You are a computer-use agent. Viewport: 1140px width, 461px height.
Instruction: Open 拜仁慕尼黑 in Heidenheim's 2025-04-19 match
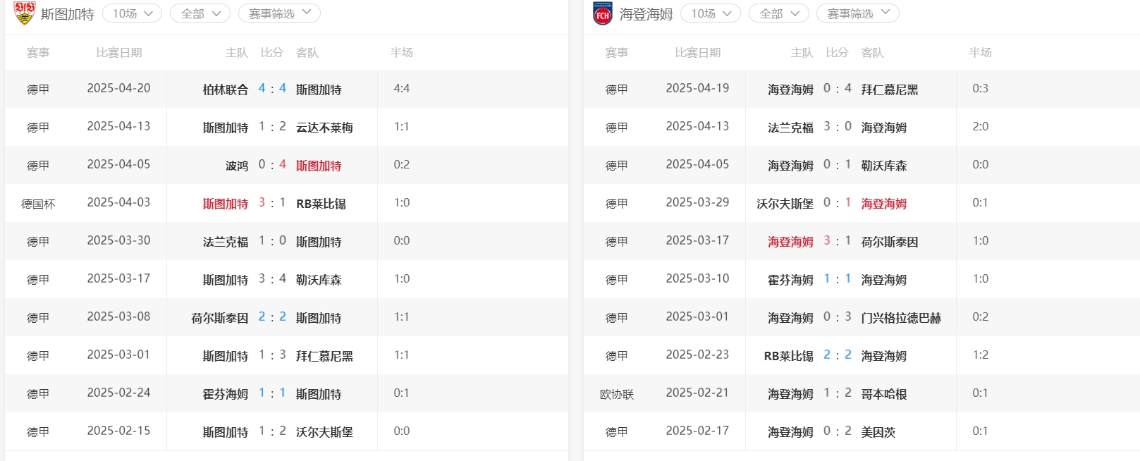pos(890,90)
